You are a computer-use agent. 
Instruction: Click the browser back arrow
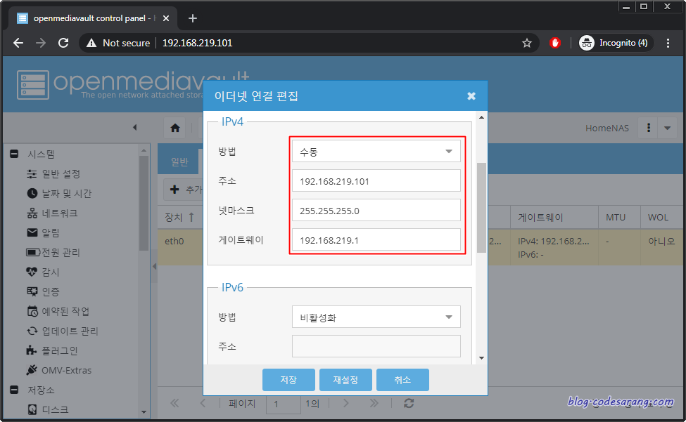coord(18,43)
